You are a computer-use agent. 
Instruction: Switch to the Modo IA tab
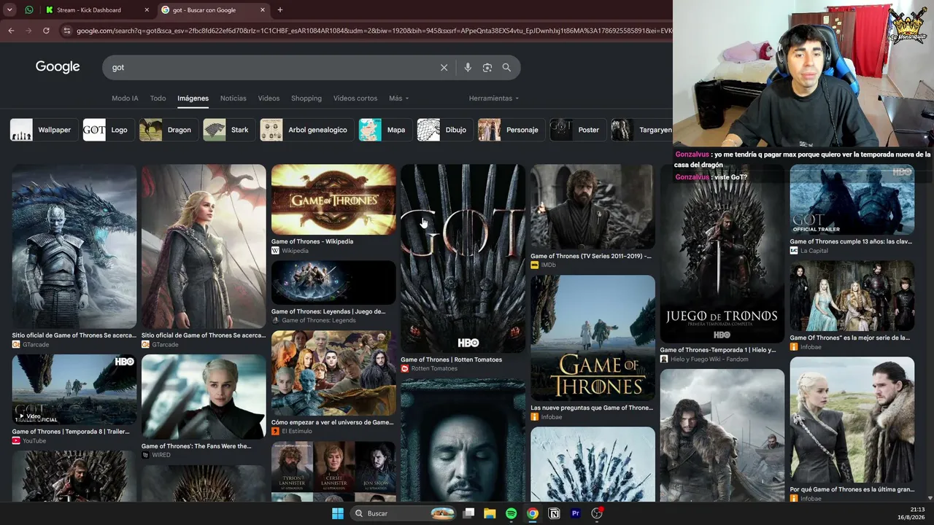pyautogui.click(x=125, y=98)
